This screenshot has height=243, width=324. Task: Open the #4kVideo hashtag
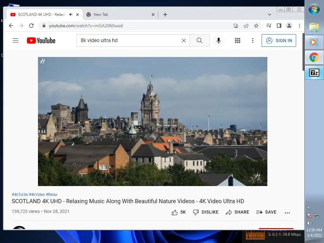click(37, 195)
